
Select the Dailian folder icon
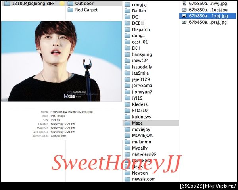coord(127,11)
